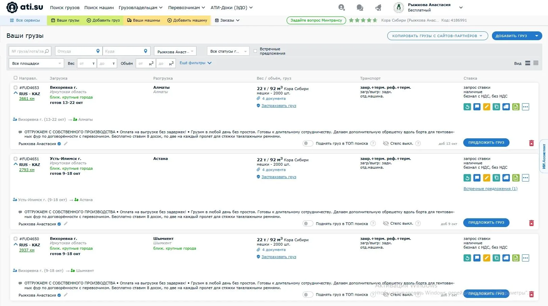Open Встречные предложения (1) link

(x=490, y=189)
